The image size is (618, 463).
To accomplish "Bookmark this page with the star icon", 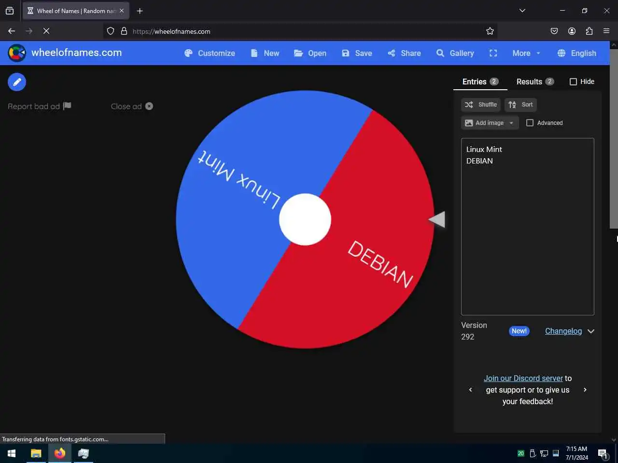I will (490, 31).
